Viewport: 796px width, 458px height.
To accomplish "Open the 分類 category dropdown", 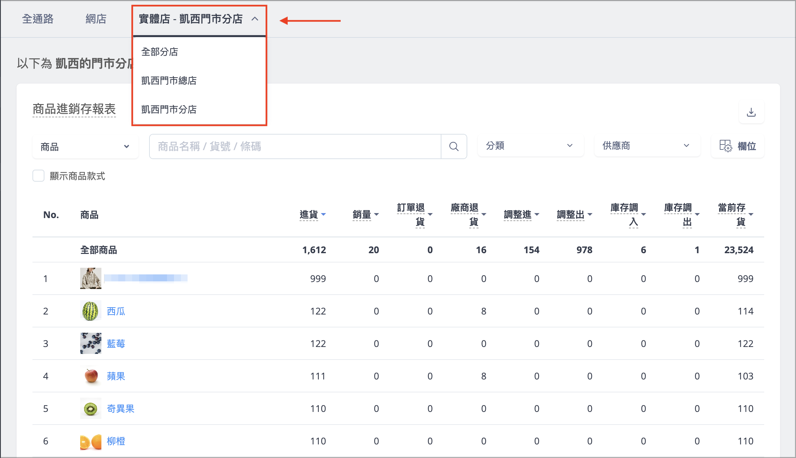I will (x=530, y=145).
